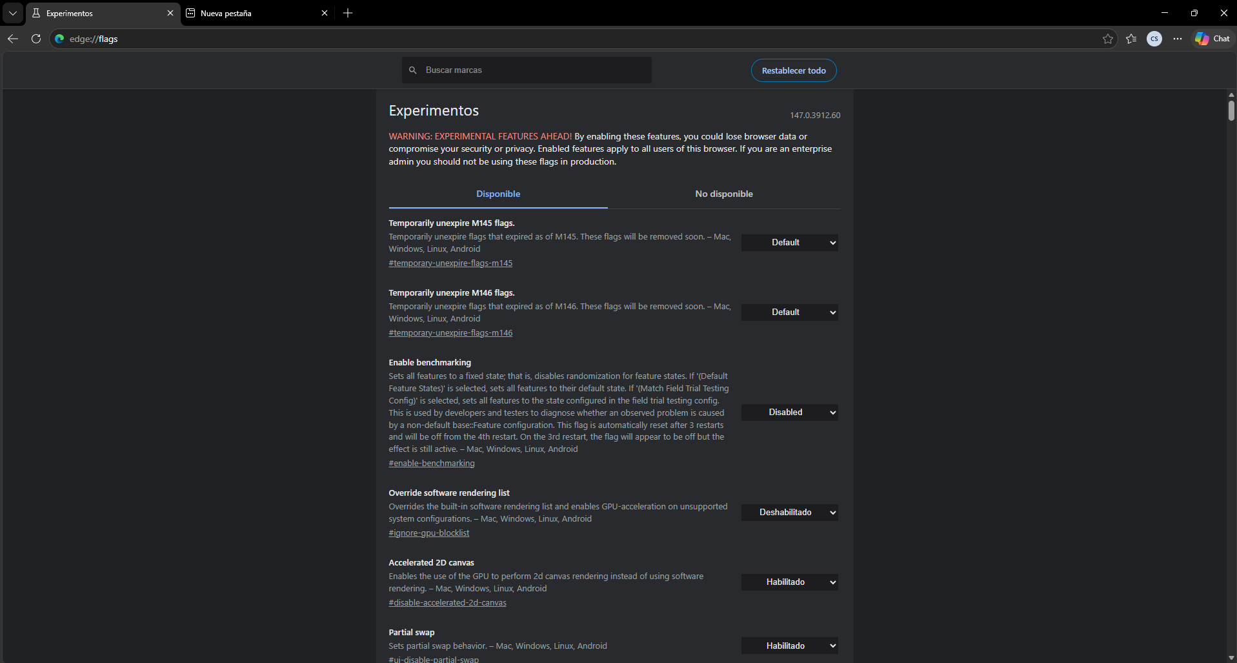1237x663 pixels.
Task: Click the browser back arrow
Action: coord(13,39)
